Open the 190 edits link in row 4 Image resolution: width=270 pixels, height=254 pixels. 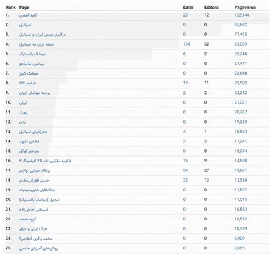[187, 44]
